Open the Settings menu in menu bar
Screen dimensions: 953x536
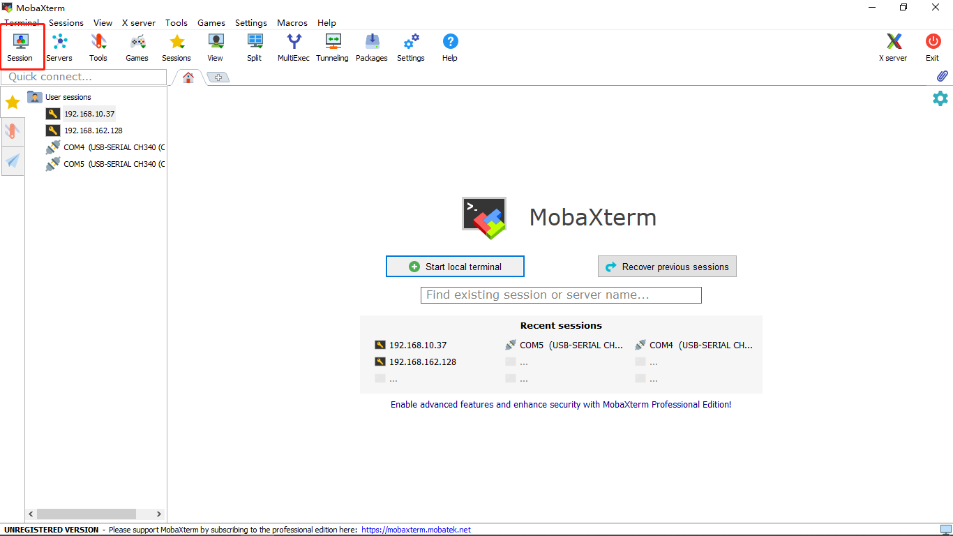tap(251, 23)
